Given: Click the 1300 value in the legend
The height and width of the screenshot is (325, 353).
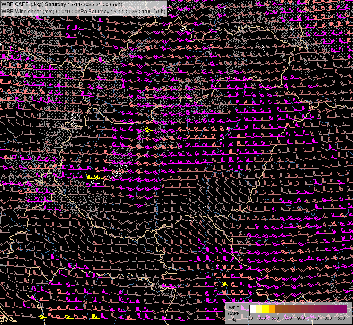Looking at the screenshot, I should (327, 318).
